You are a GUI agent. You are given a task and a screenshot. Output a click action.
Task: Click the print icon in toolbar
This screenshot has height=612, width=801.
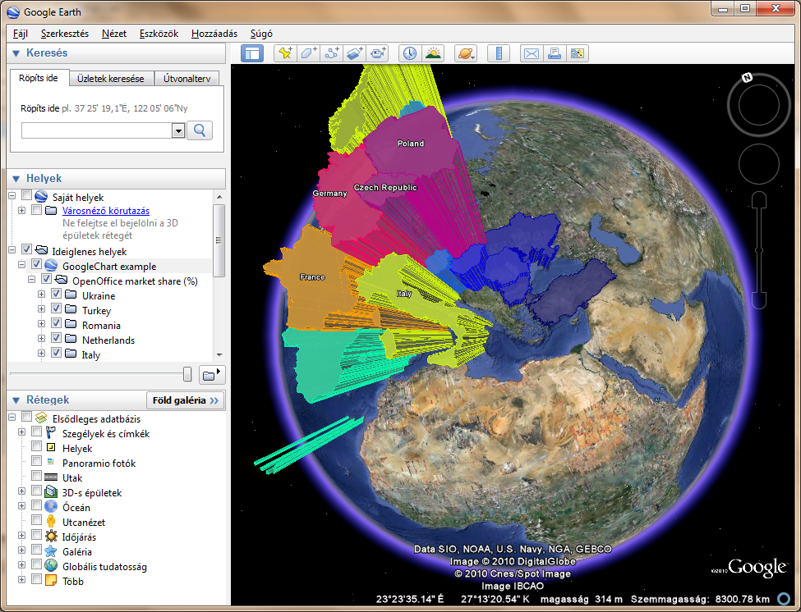click(x=555, y=53)
